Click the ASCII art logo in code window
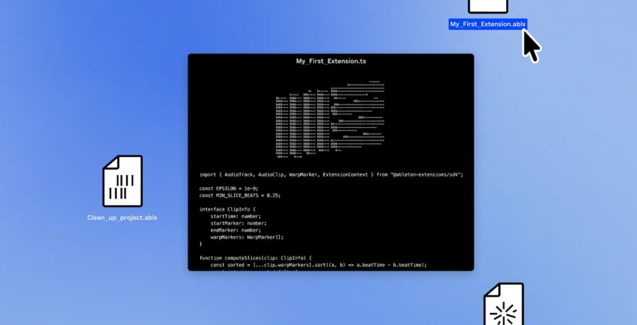 coord(330,119)
